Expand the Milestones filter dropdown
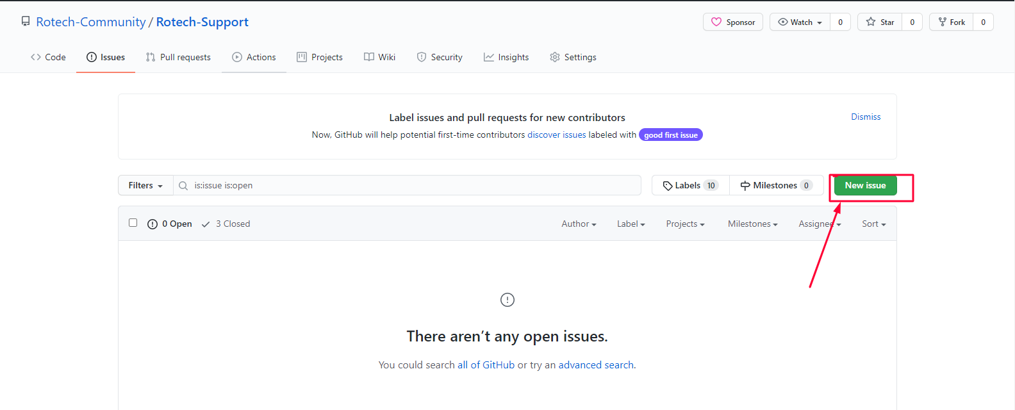The image size is (1015, 410). pyautogui.click(x=753, y=224)
